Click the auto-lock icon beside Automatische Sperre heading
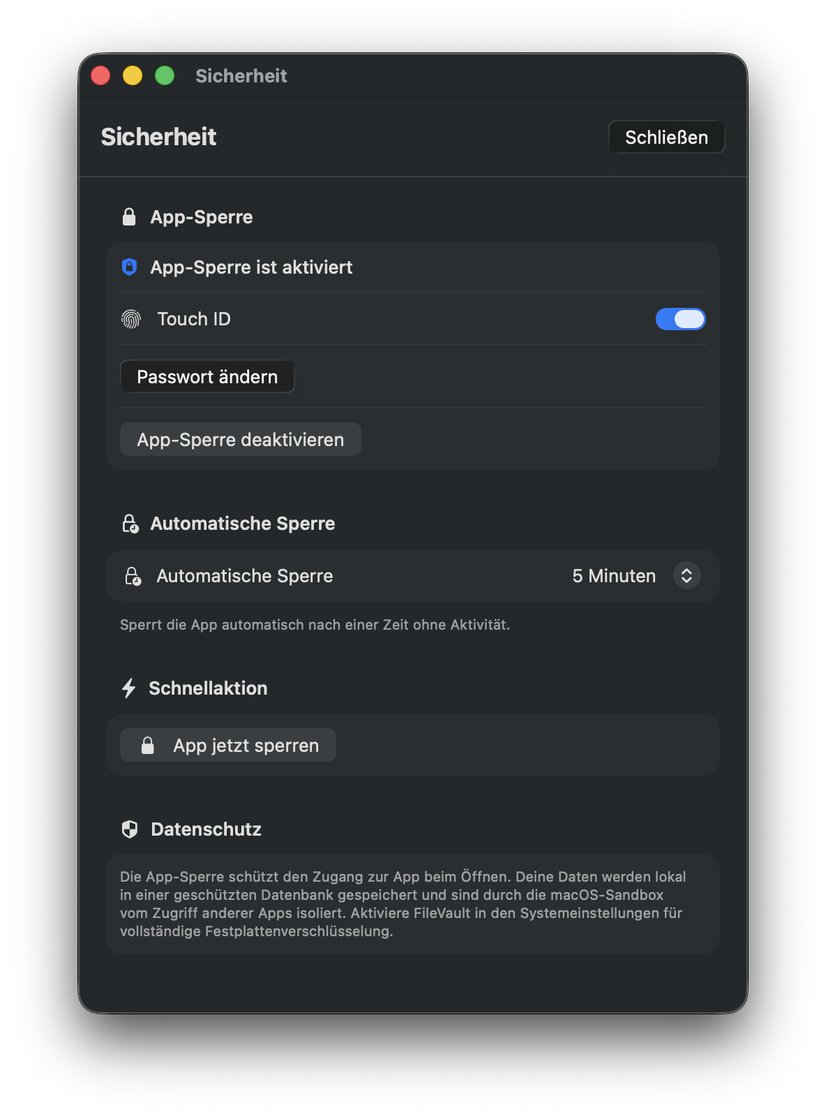This screenshot has height=1117, width=826. point(129,523)
